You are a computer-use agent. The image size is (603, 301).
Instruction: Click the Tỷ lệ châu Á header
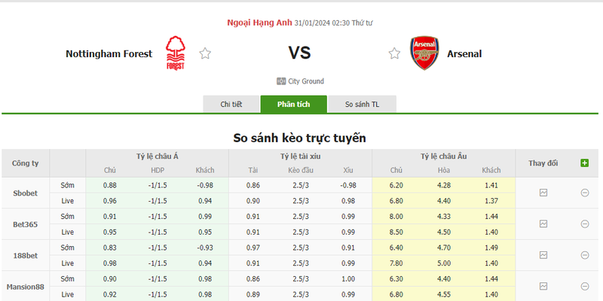click(x=158, y=157)
